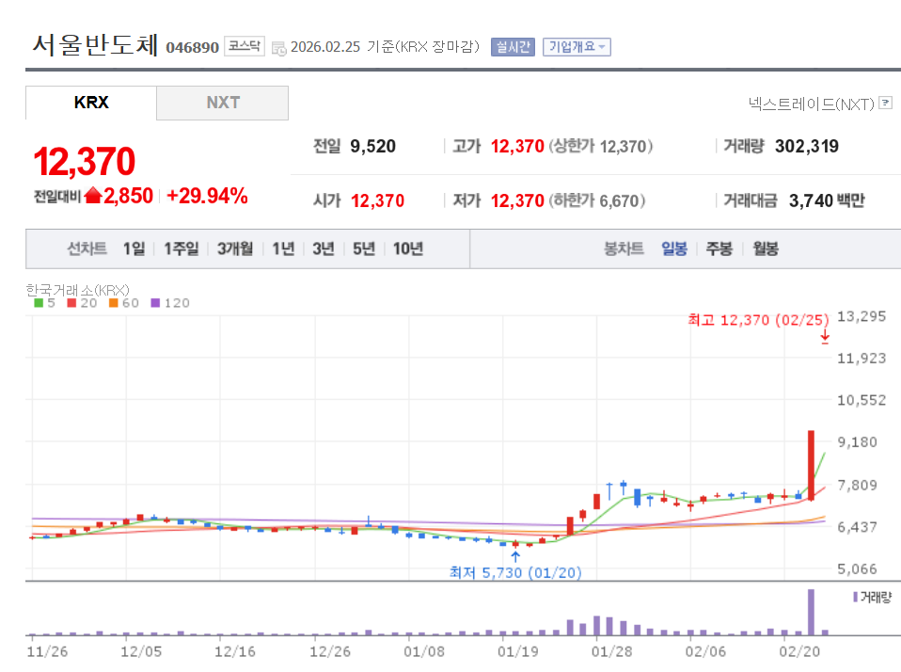
Task: Click the 봉차트 label
Action: tap(624, 248)
